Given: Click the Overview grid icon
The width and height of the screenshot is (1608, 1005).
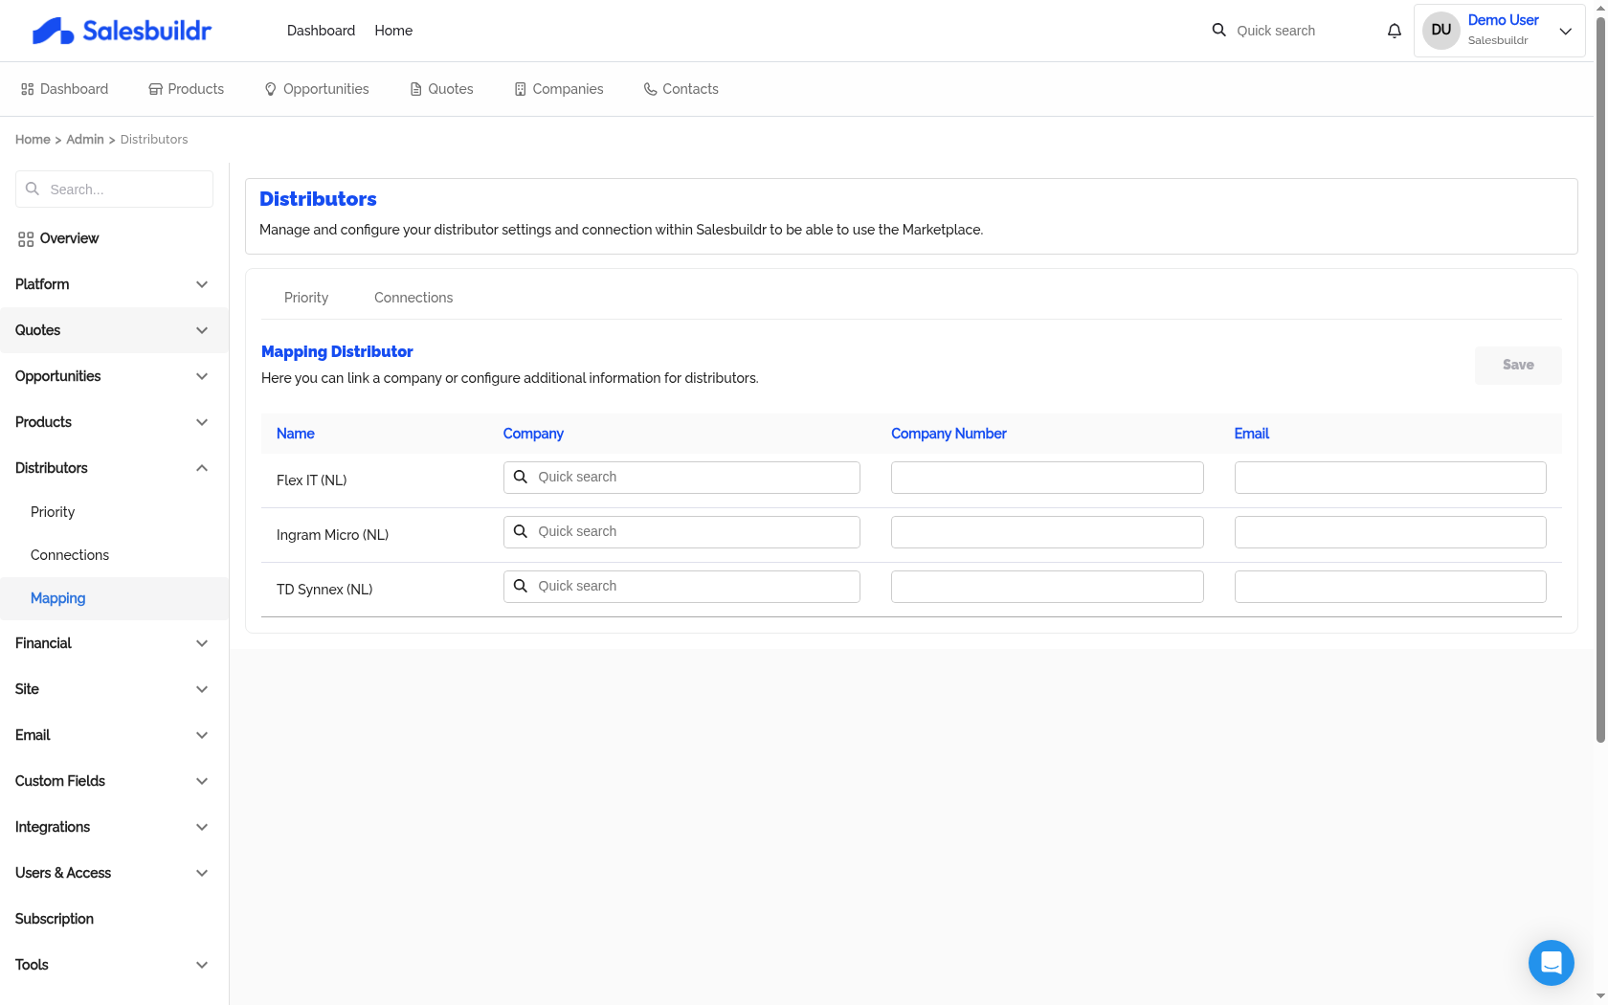Looking at the screenshot, I should tap(26, 239).
